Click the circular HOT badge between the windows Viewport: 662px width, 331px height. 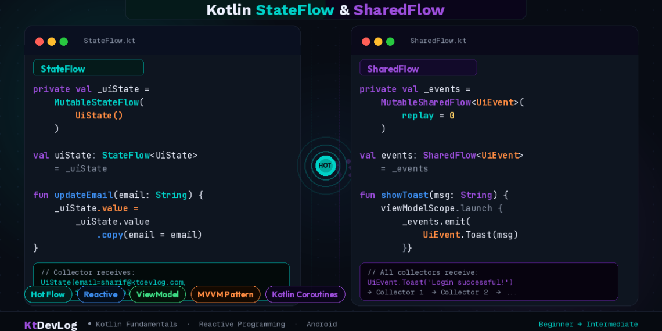tap(325, 165)
